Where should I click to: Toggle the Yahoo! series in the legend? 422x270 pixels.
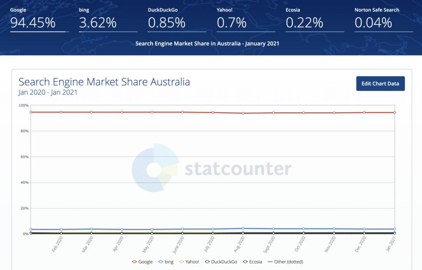[x=189, y=262]
